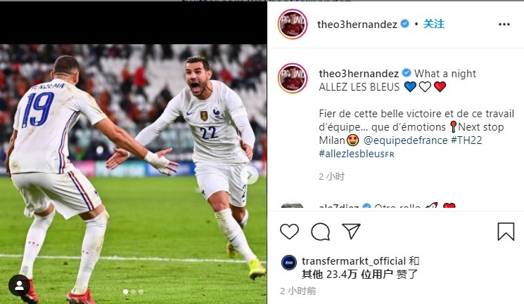Open theo3hernandez profile picture in header

point(293,25)
